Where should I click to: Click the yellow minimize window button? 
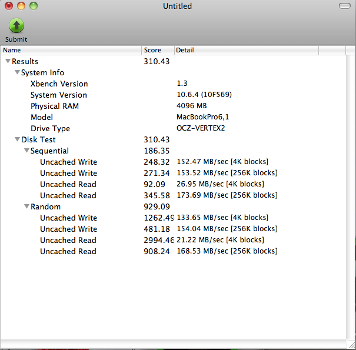click(x=21, y=6)
